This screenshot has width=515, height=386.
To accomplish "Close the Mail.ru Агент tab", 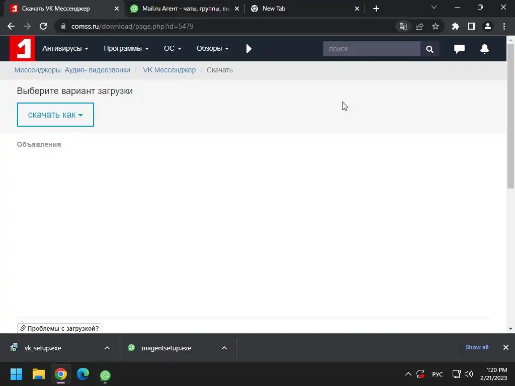I will pos(237,9).
